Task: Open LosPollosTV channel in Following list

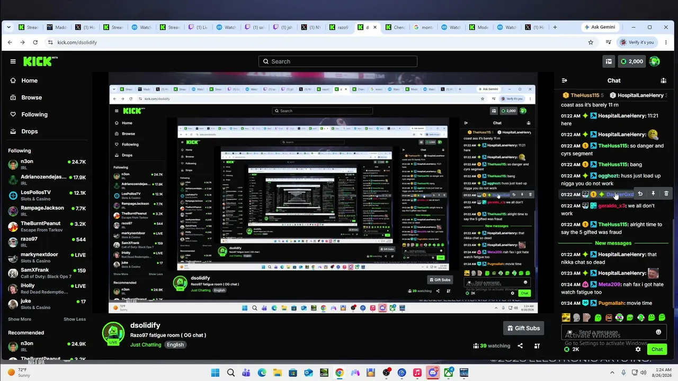Action: point(47,195)
